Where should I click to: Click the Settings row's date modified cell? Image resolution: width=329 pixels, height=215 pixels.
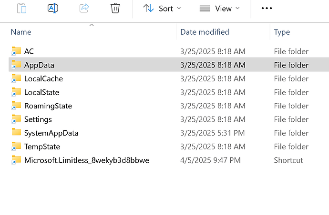213,119
